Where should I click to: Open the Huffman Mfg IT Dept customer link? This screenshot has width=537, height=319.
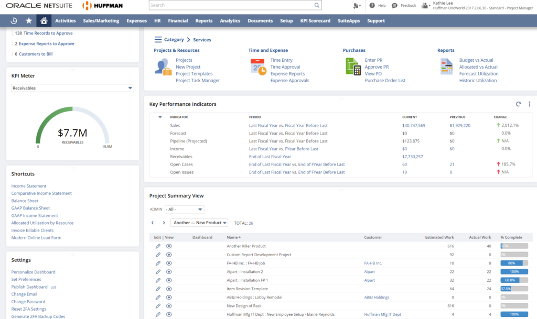382,315
